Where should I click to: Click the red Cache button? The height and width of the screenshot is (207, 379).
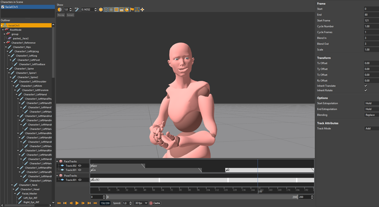155,203
